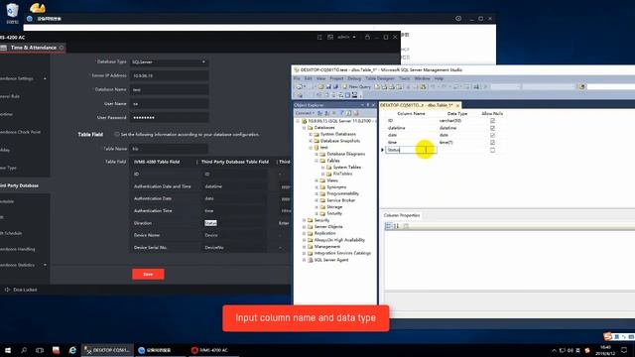Image resolution: width=635 pixels, height=357 pixels.
Task: Click the User Name field
Action: click(170, 103)
